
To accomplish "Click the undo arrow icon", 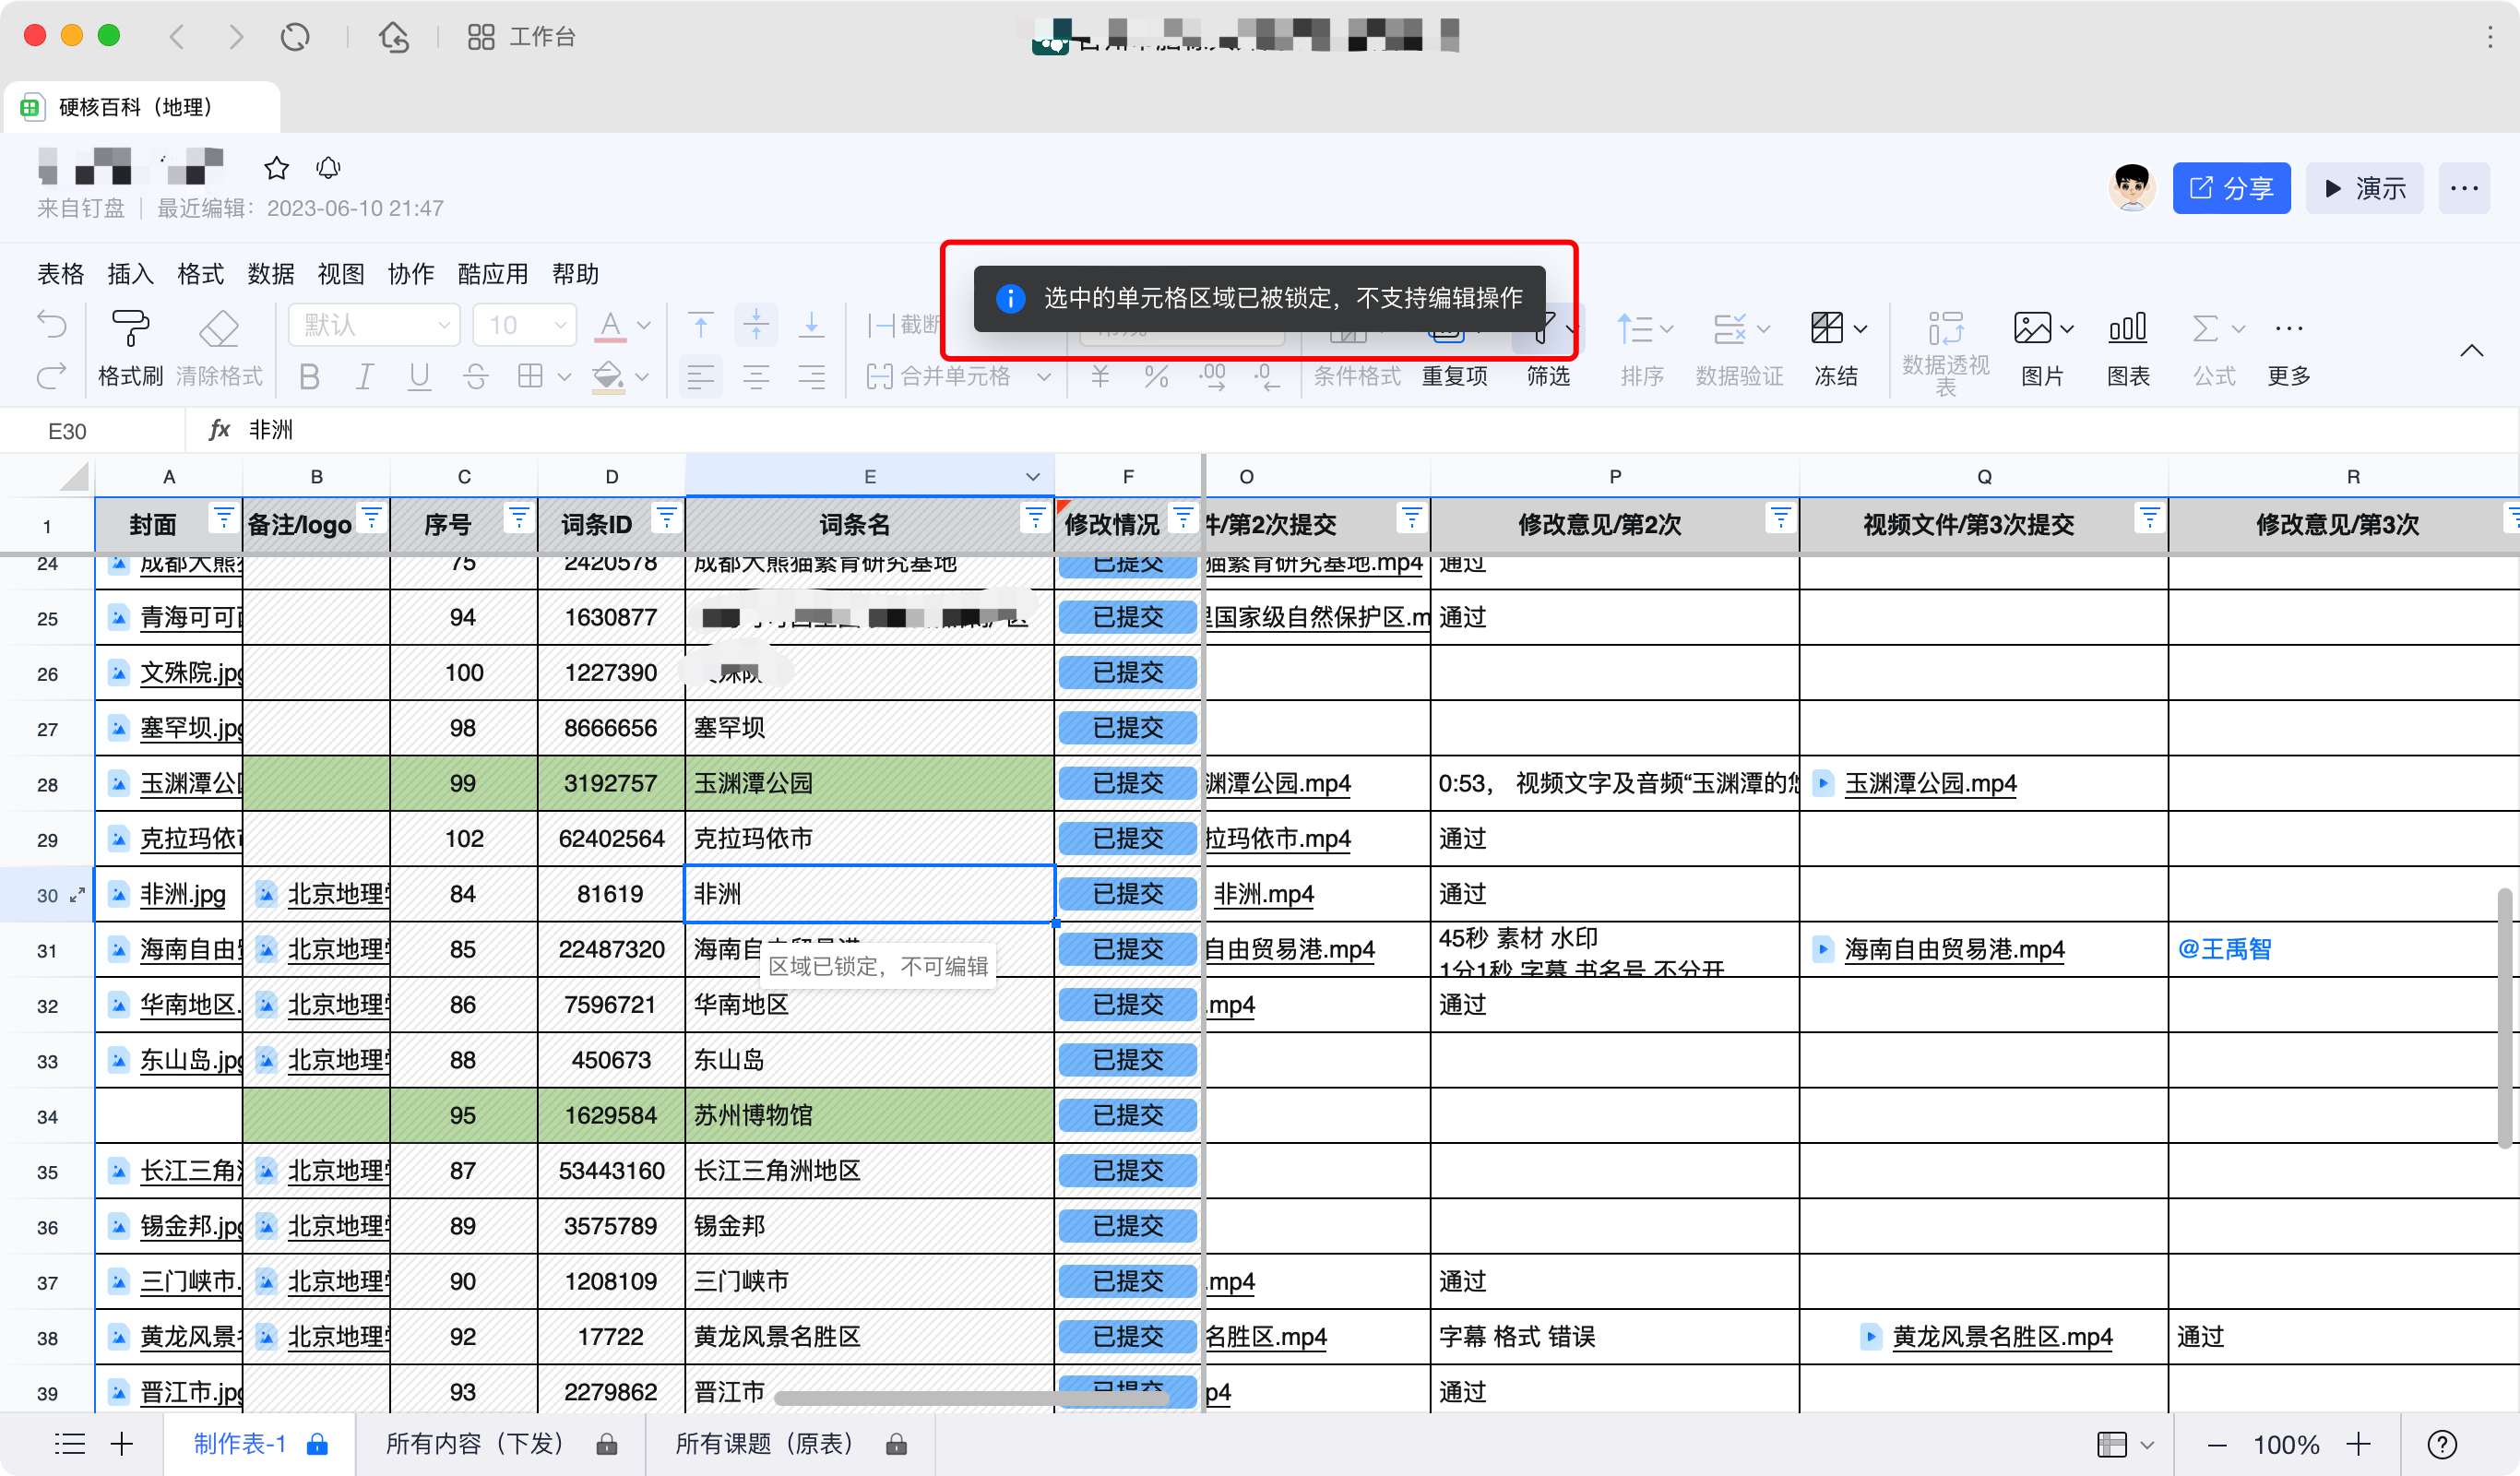I will [x=52, y=324].
